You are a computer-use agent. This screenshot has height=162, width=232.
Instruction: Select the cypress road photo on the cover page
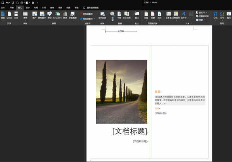click(x=121, y=92)
